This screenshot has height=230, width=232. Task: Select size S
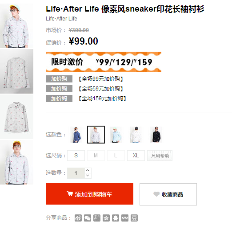coord(76,156)
